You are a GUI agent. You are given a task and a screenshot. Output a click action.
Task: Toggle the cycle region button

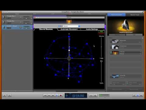(x=91, y=95)
